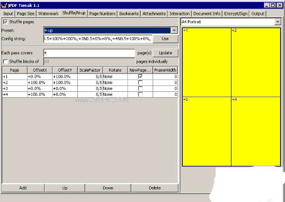Open the Watermark tab

[49, 14]
